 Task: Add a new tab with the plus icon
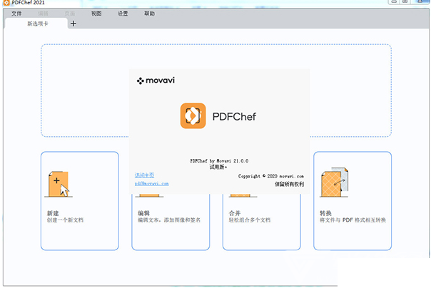coord(73,24)
